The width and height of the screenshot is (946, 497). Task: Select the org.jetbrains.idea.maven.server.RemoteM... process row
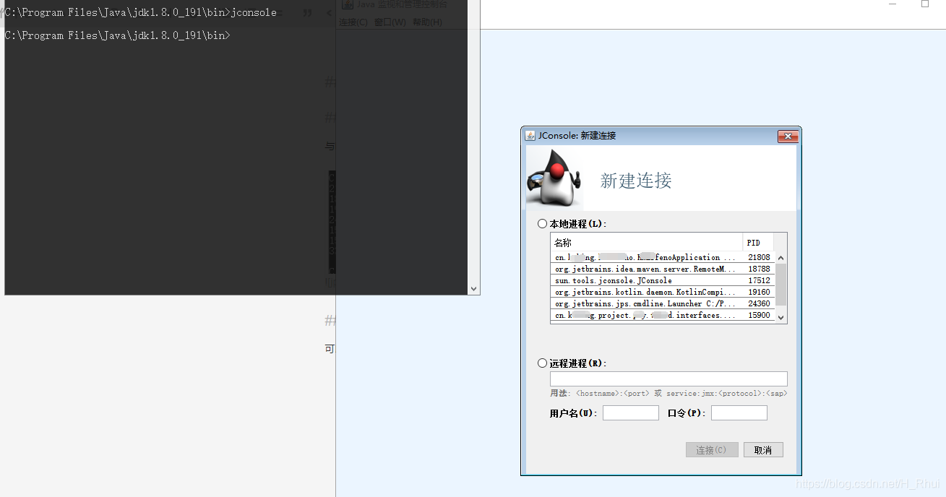pyautogui.click(x=663, y=269)
